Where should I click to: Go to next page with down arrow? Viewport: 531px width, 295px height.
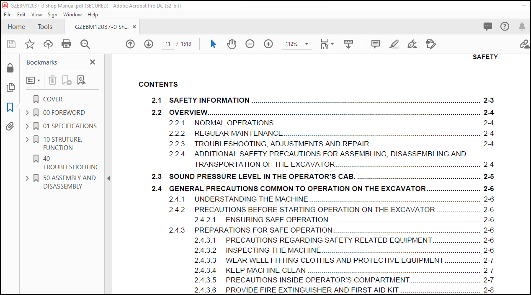[x=149, y=44]
